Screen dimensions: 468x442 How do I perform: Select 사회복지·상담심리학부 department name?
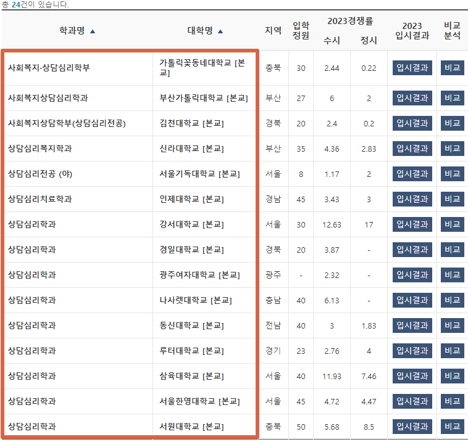pos(49,68)
